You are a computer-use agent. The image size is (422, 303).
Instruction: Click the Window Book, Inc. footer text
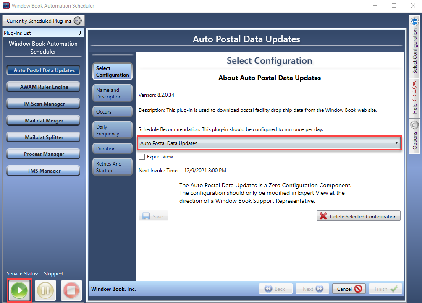point(113,289)
